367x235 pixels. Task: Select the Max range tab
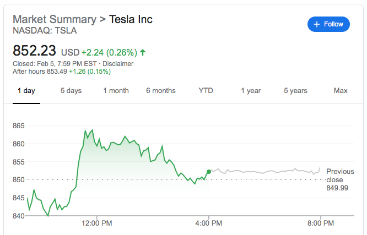[x=341, y=91]
